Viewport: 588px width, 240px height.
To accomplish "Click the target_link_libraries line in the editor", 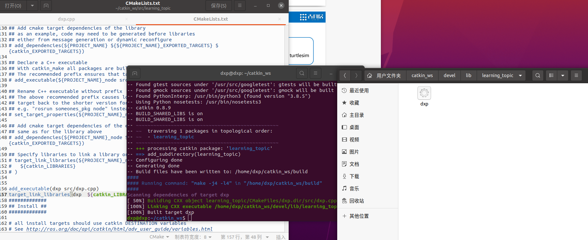I will coord(67,195).
